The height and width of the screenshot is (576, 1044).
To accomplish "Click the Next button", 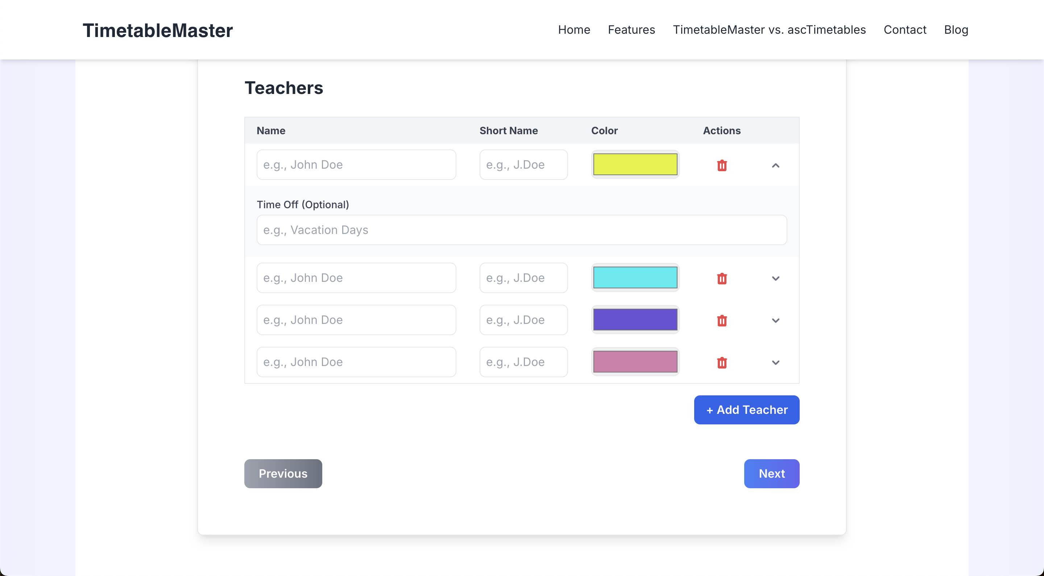I will (x=771, y=473).
